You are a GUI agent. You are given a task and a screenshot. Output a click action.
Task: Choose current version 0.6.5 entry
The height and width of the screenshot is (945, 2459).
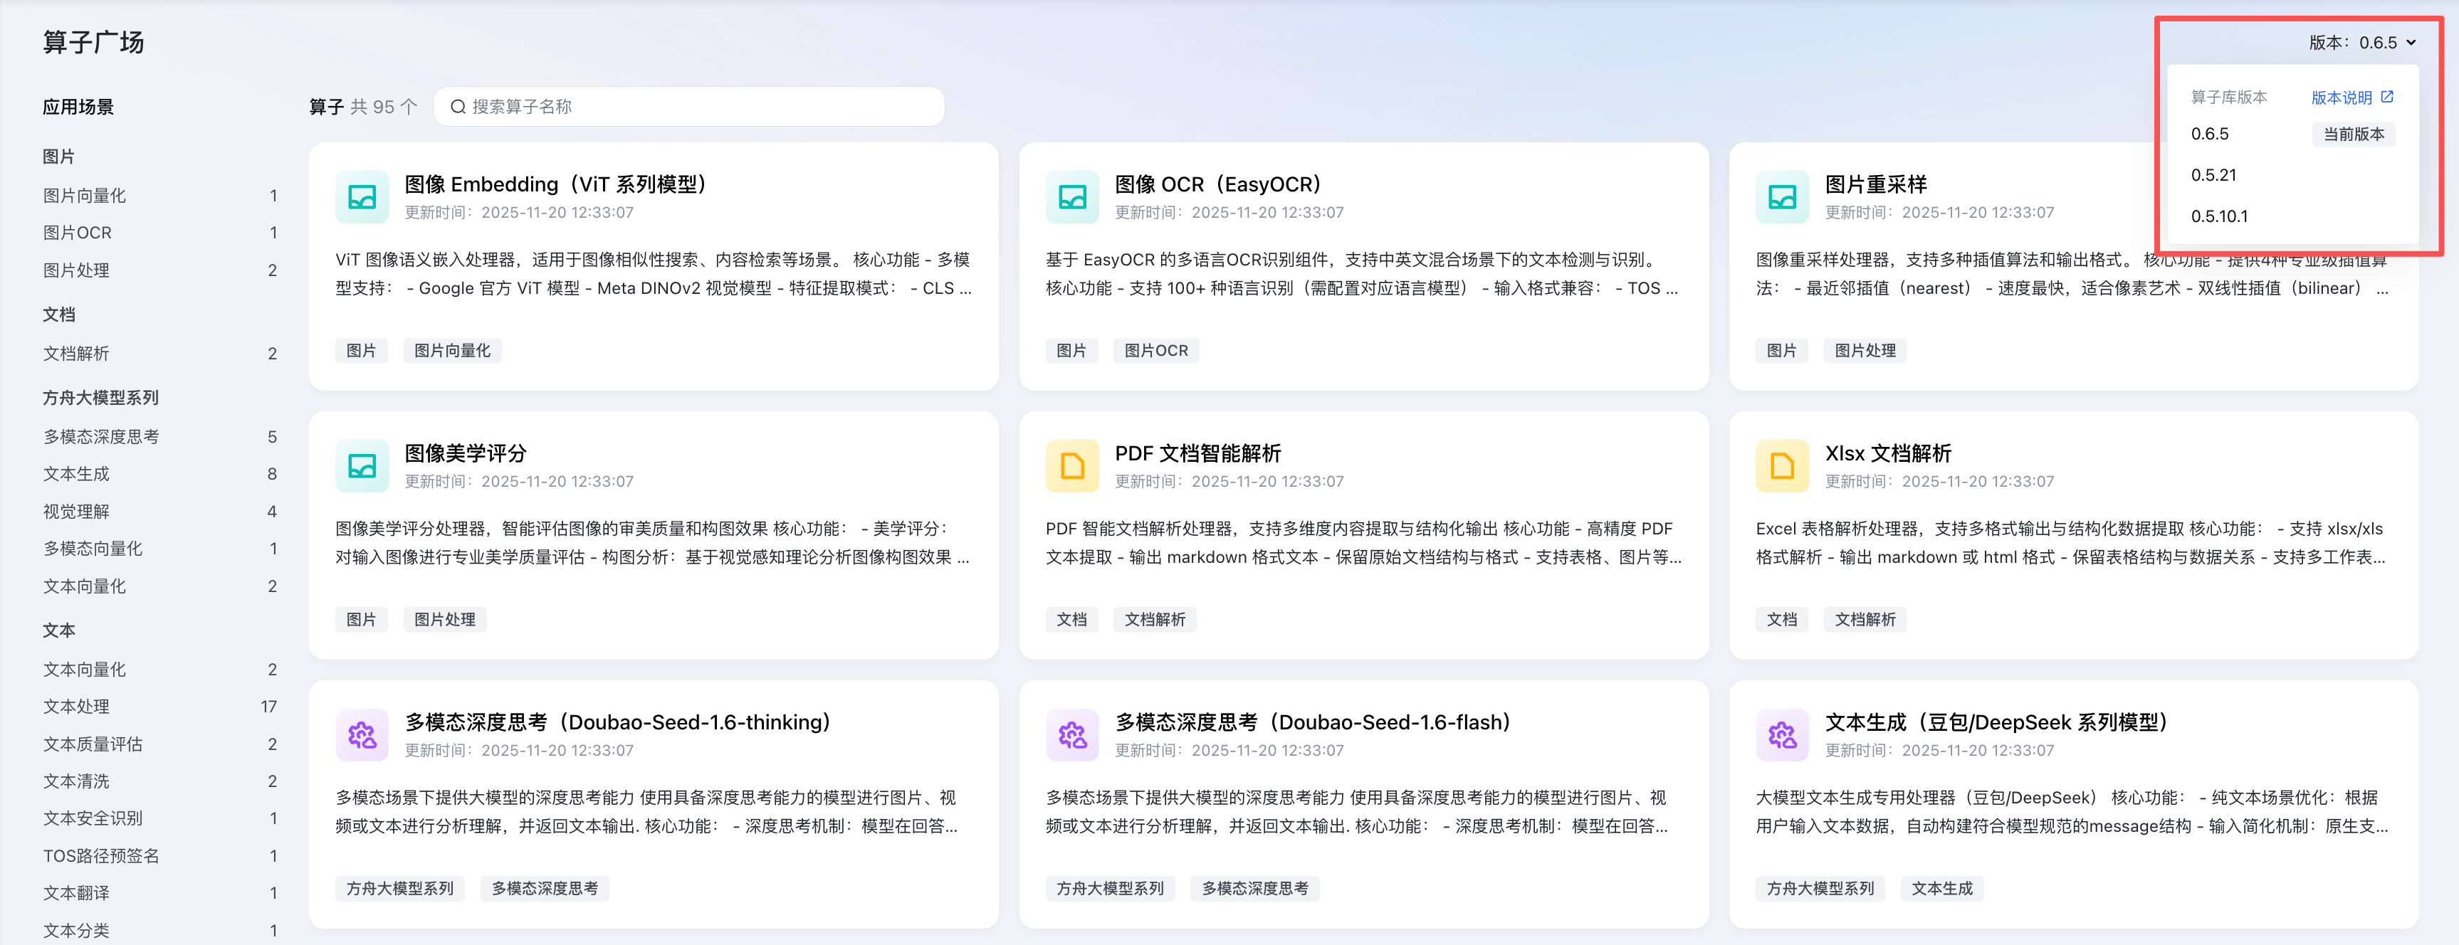[2210, 134]
